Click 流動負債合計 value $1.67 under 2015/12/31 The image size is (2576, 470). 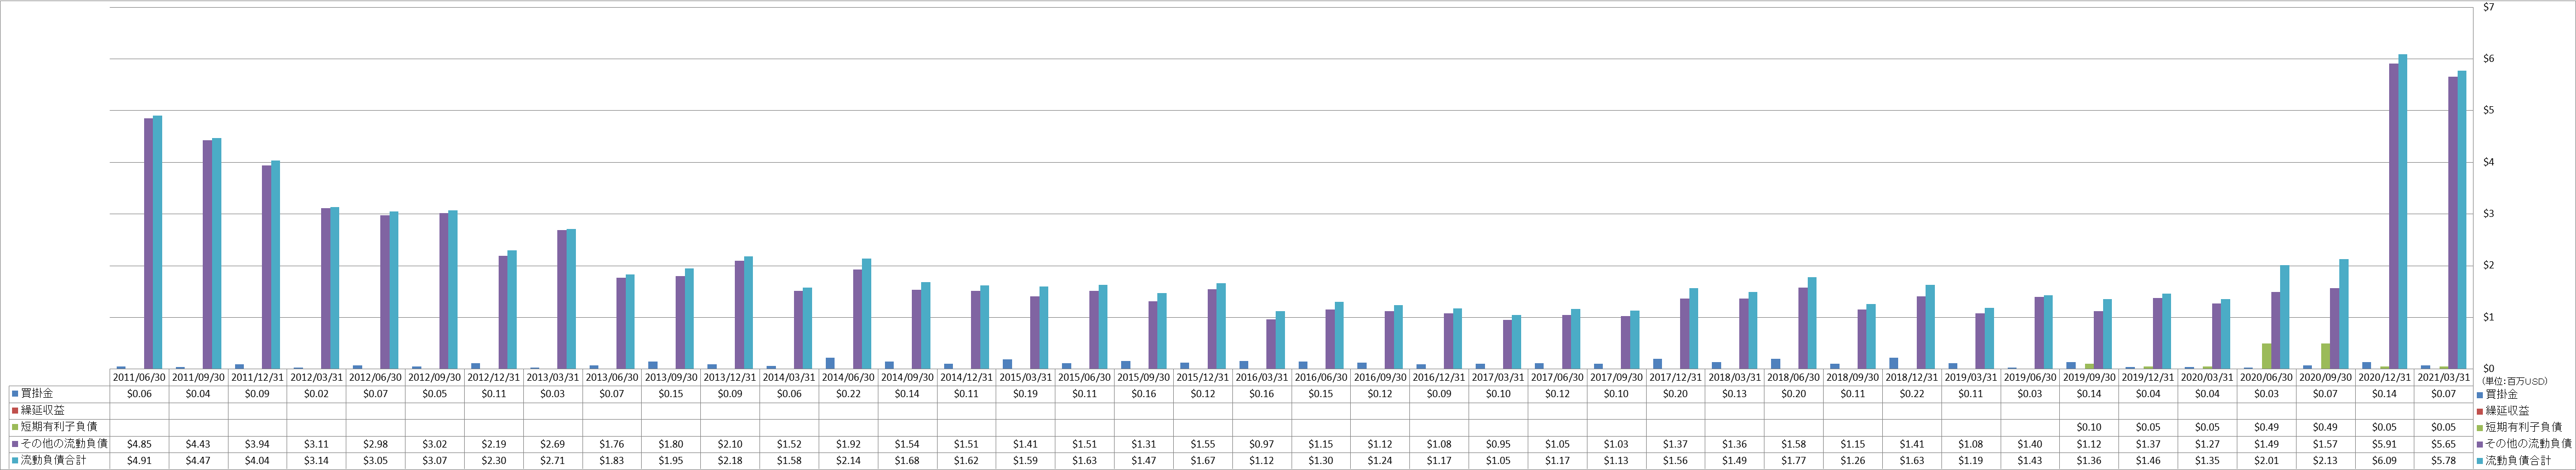(x=1202, y=460)
